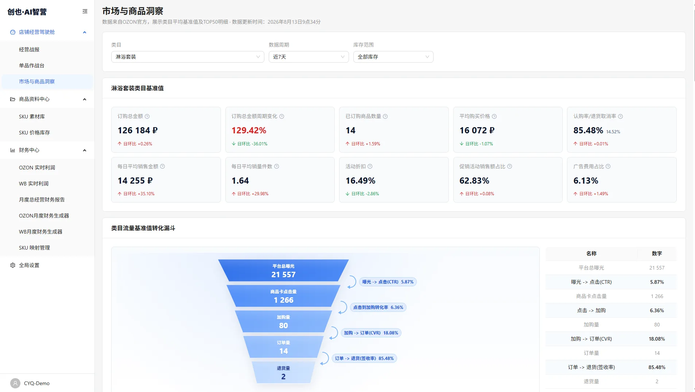Viewport: 695px width, 392px height.
Task: Show help tooltip for 每日平均销售金额
Action: pyautogui.click(x=163, y=166)
